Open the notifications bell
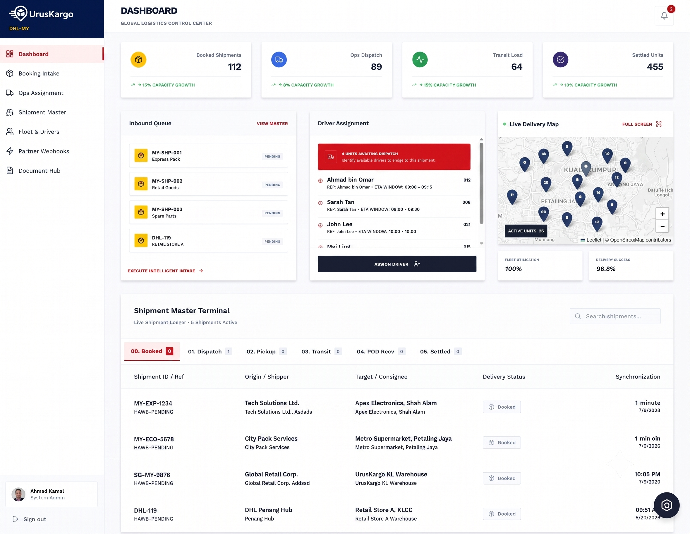 tap(664, 16)
